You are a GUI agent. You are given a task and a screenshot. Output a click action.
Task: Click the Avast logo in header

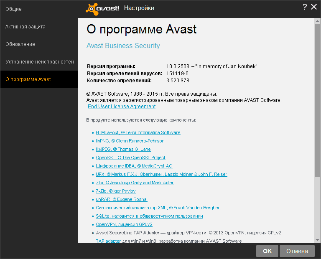pos(102,9)
